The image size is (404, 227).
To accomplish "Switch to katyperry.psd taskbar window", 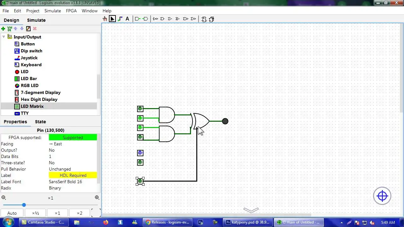I will 247,222.
